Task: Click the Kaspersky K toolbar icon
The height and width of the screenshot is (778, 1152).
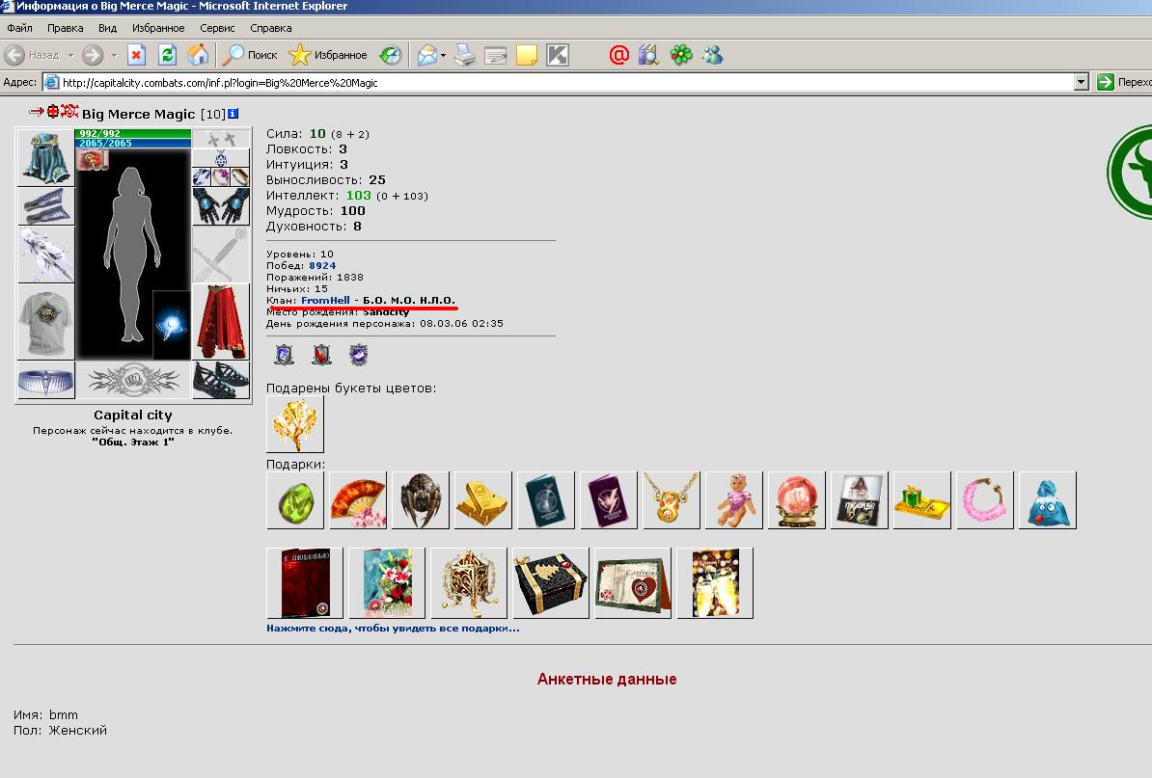Action: [x=558, y=55]
